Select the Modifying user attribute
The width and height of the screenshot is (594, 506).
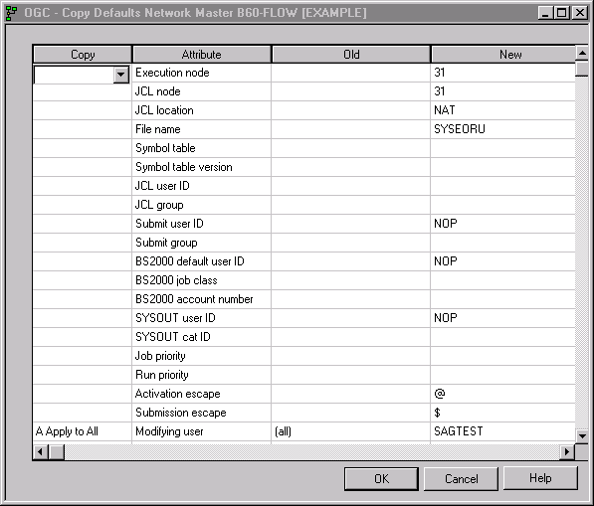[202, 431]
